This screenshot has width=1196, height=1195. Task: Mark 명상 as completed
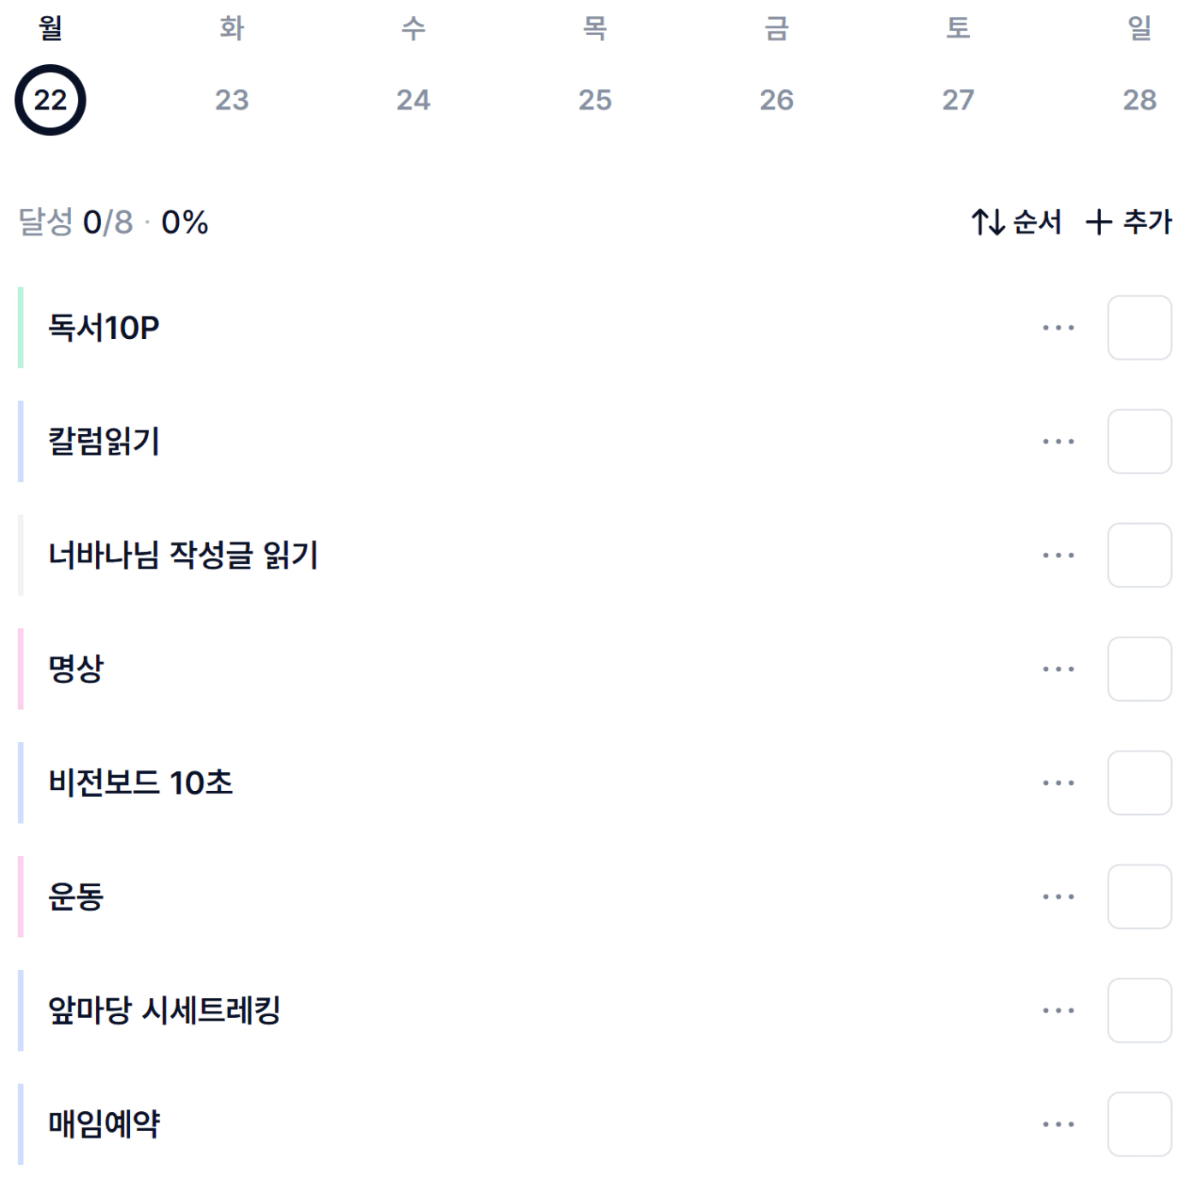pos(1139,669)
